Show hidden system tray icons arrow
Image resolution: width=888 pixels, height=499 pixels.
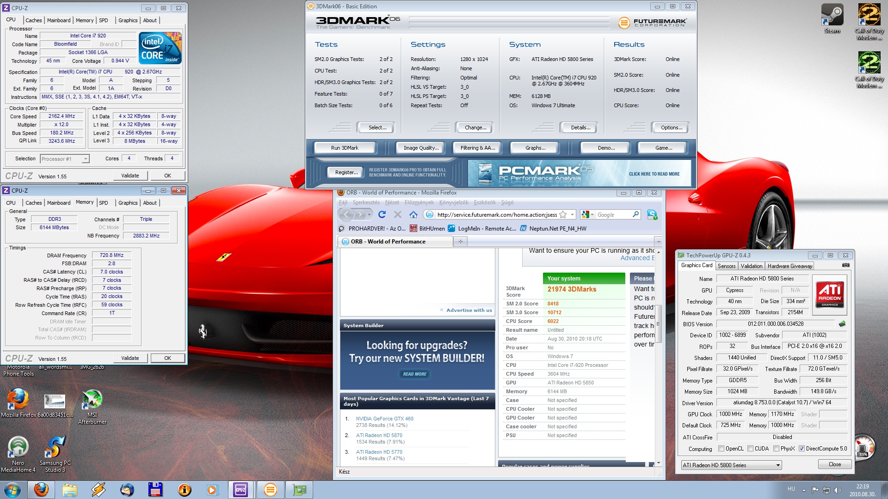[x=804, y=490]
